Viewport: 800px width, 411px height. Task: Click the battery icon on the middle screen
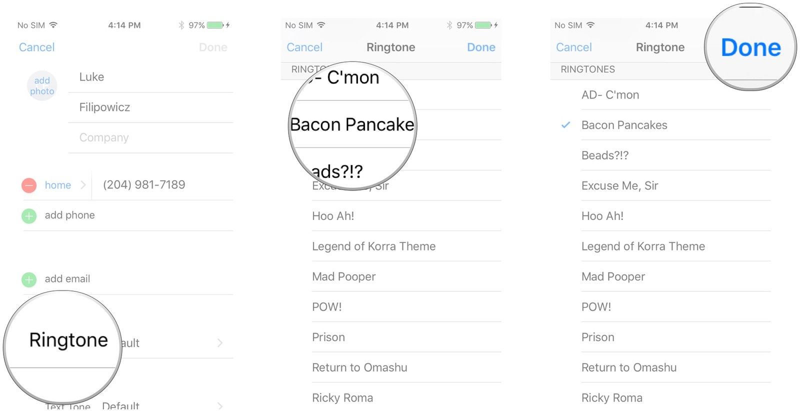coord(483,25)
